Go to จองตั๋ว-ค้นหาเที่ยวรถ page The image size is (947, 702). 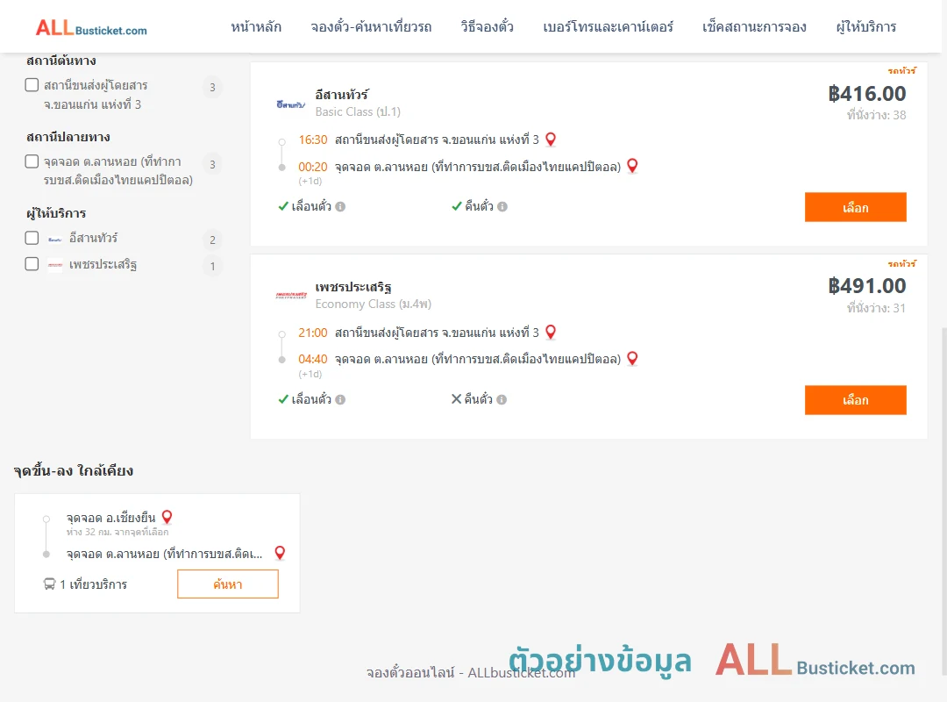[x=371, y=27]
